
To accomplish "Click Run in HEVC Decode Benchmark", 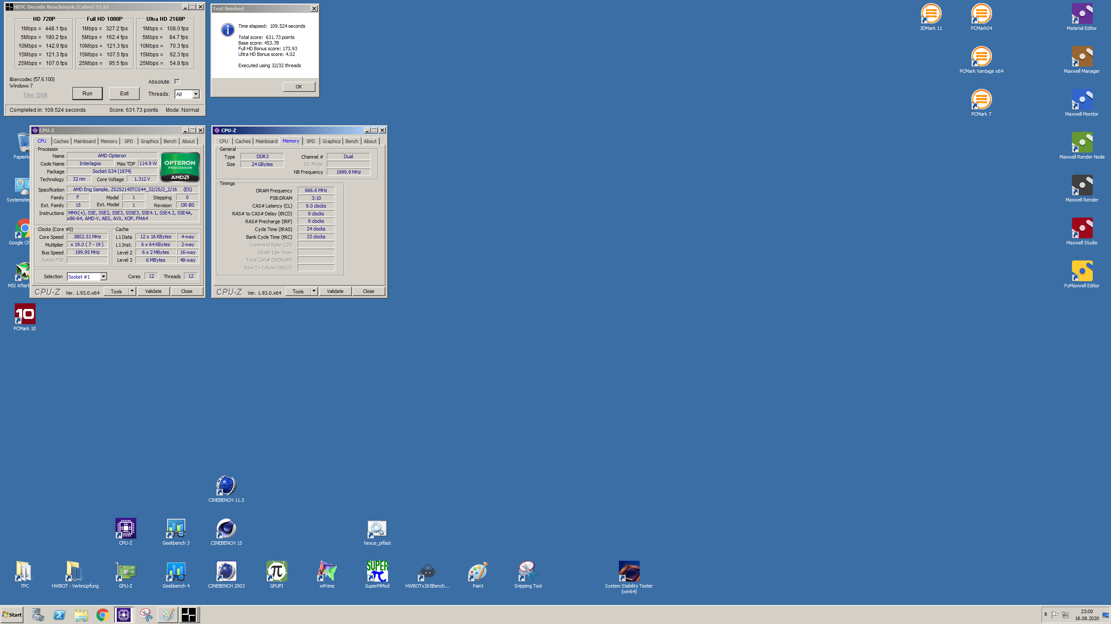I will point(87,94).
